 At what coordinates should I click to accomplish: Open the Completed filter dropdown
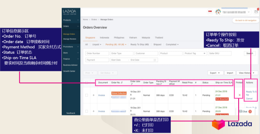pyautogui.click(x=172, y=45)
